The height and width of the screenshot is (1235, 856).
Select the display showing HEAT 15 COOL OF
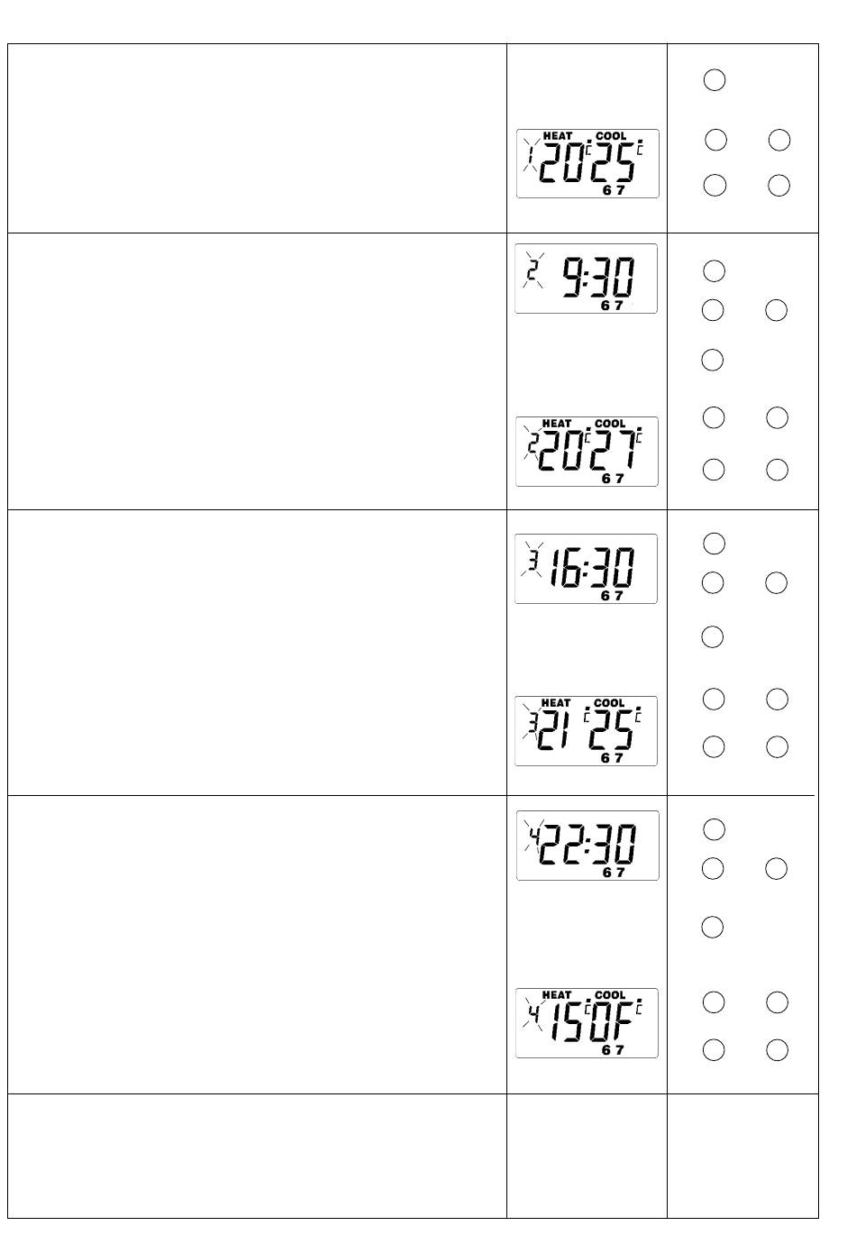(x=587, y=1023)
